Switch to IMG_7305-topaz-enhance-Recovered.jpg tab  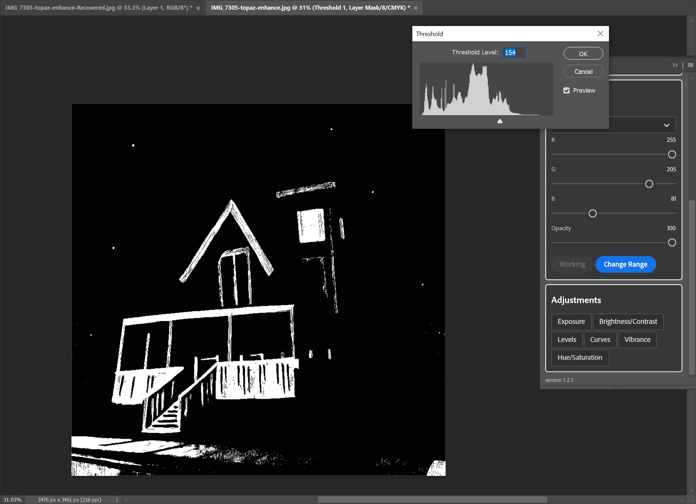(x=99, y=8)
